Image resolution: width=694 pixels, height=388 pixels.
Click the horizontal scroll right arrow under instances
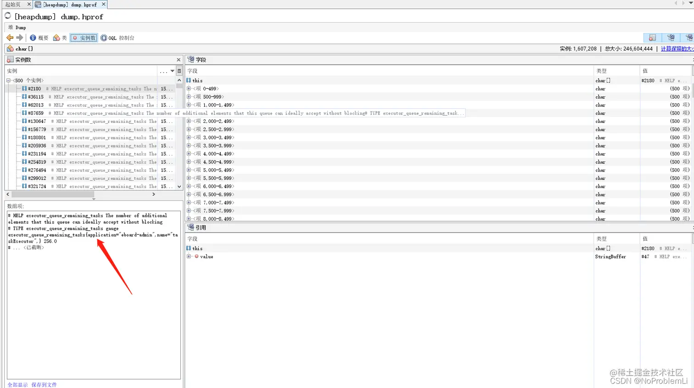tap(153, 194)
